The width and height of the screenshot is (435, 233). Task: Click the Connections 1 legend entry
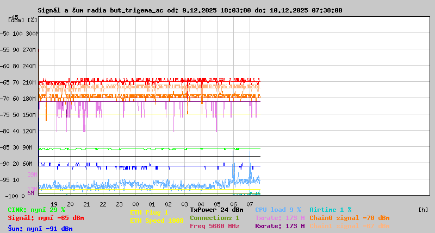pos(214,218)
